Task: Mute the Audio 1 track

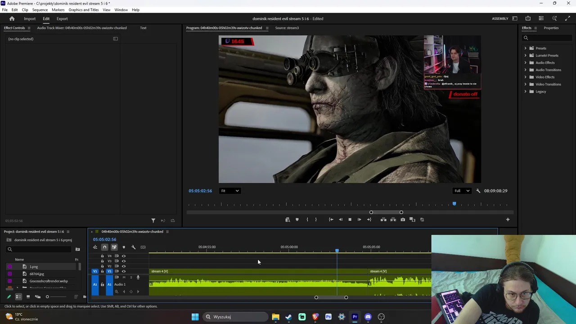Action: click(124, 277)
